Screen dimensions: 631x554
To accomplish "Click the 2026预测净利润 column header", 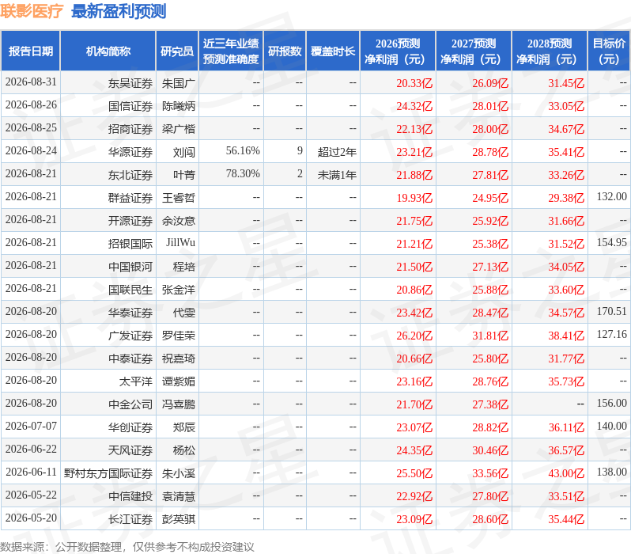I will point(398,51).
